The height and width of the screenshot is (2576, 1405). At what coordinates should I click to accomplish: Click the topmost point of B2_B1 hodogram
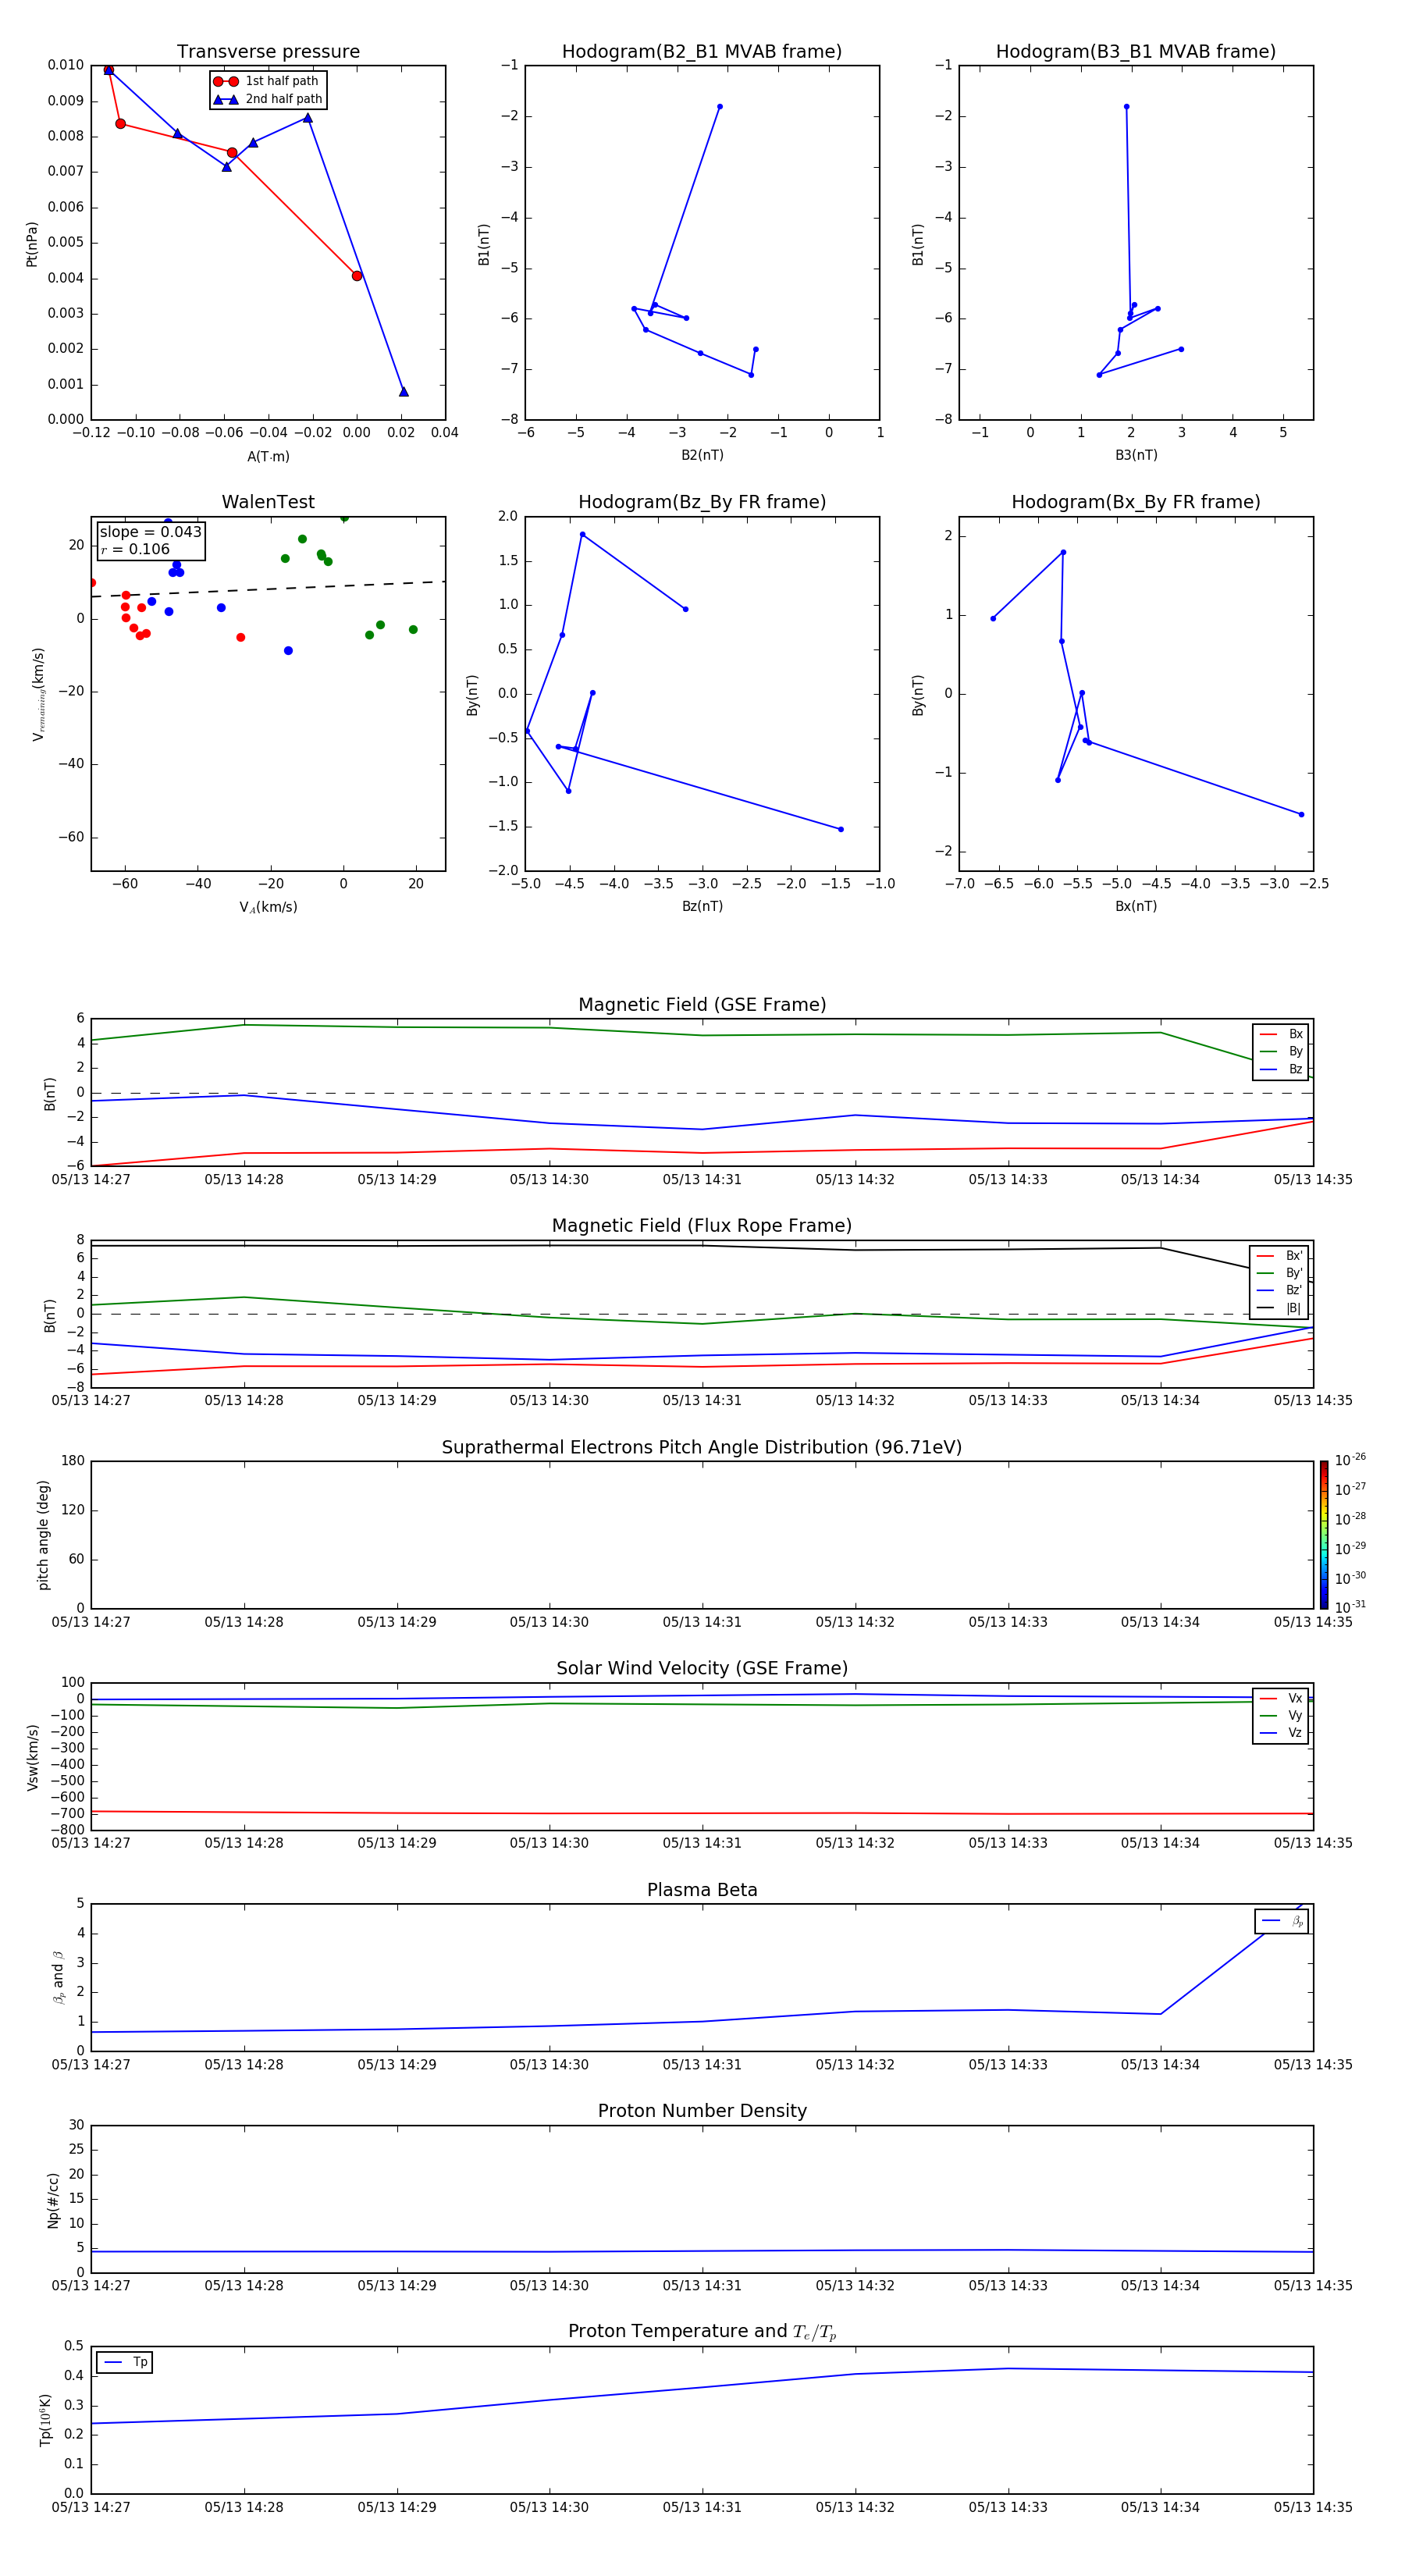(719, 107)
